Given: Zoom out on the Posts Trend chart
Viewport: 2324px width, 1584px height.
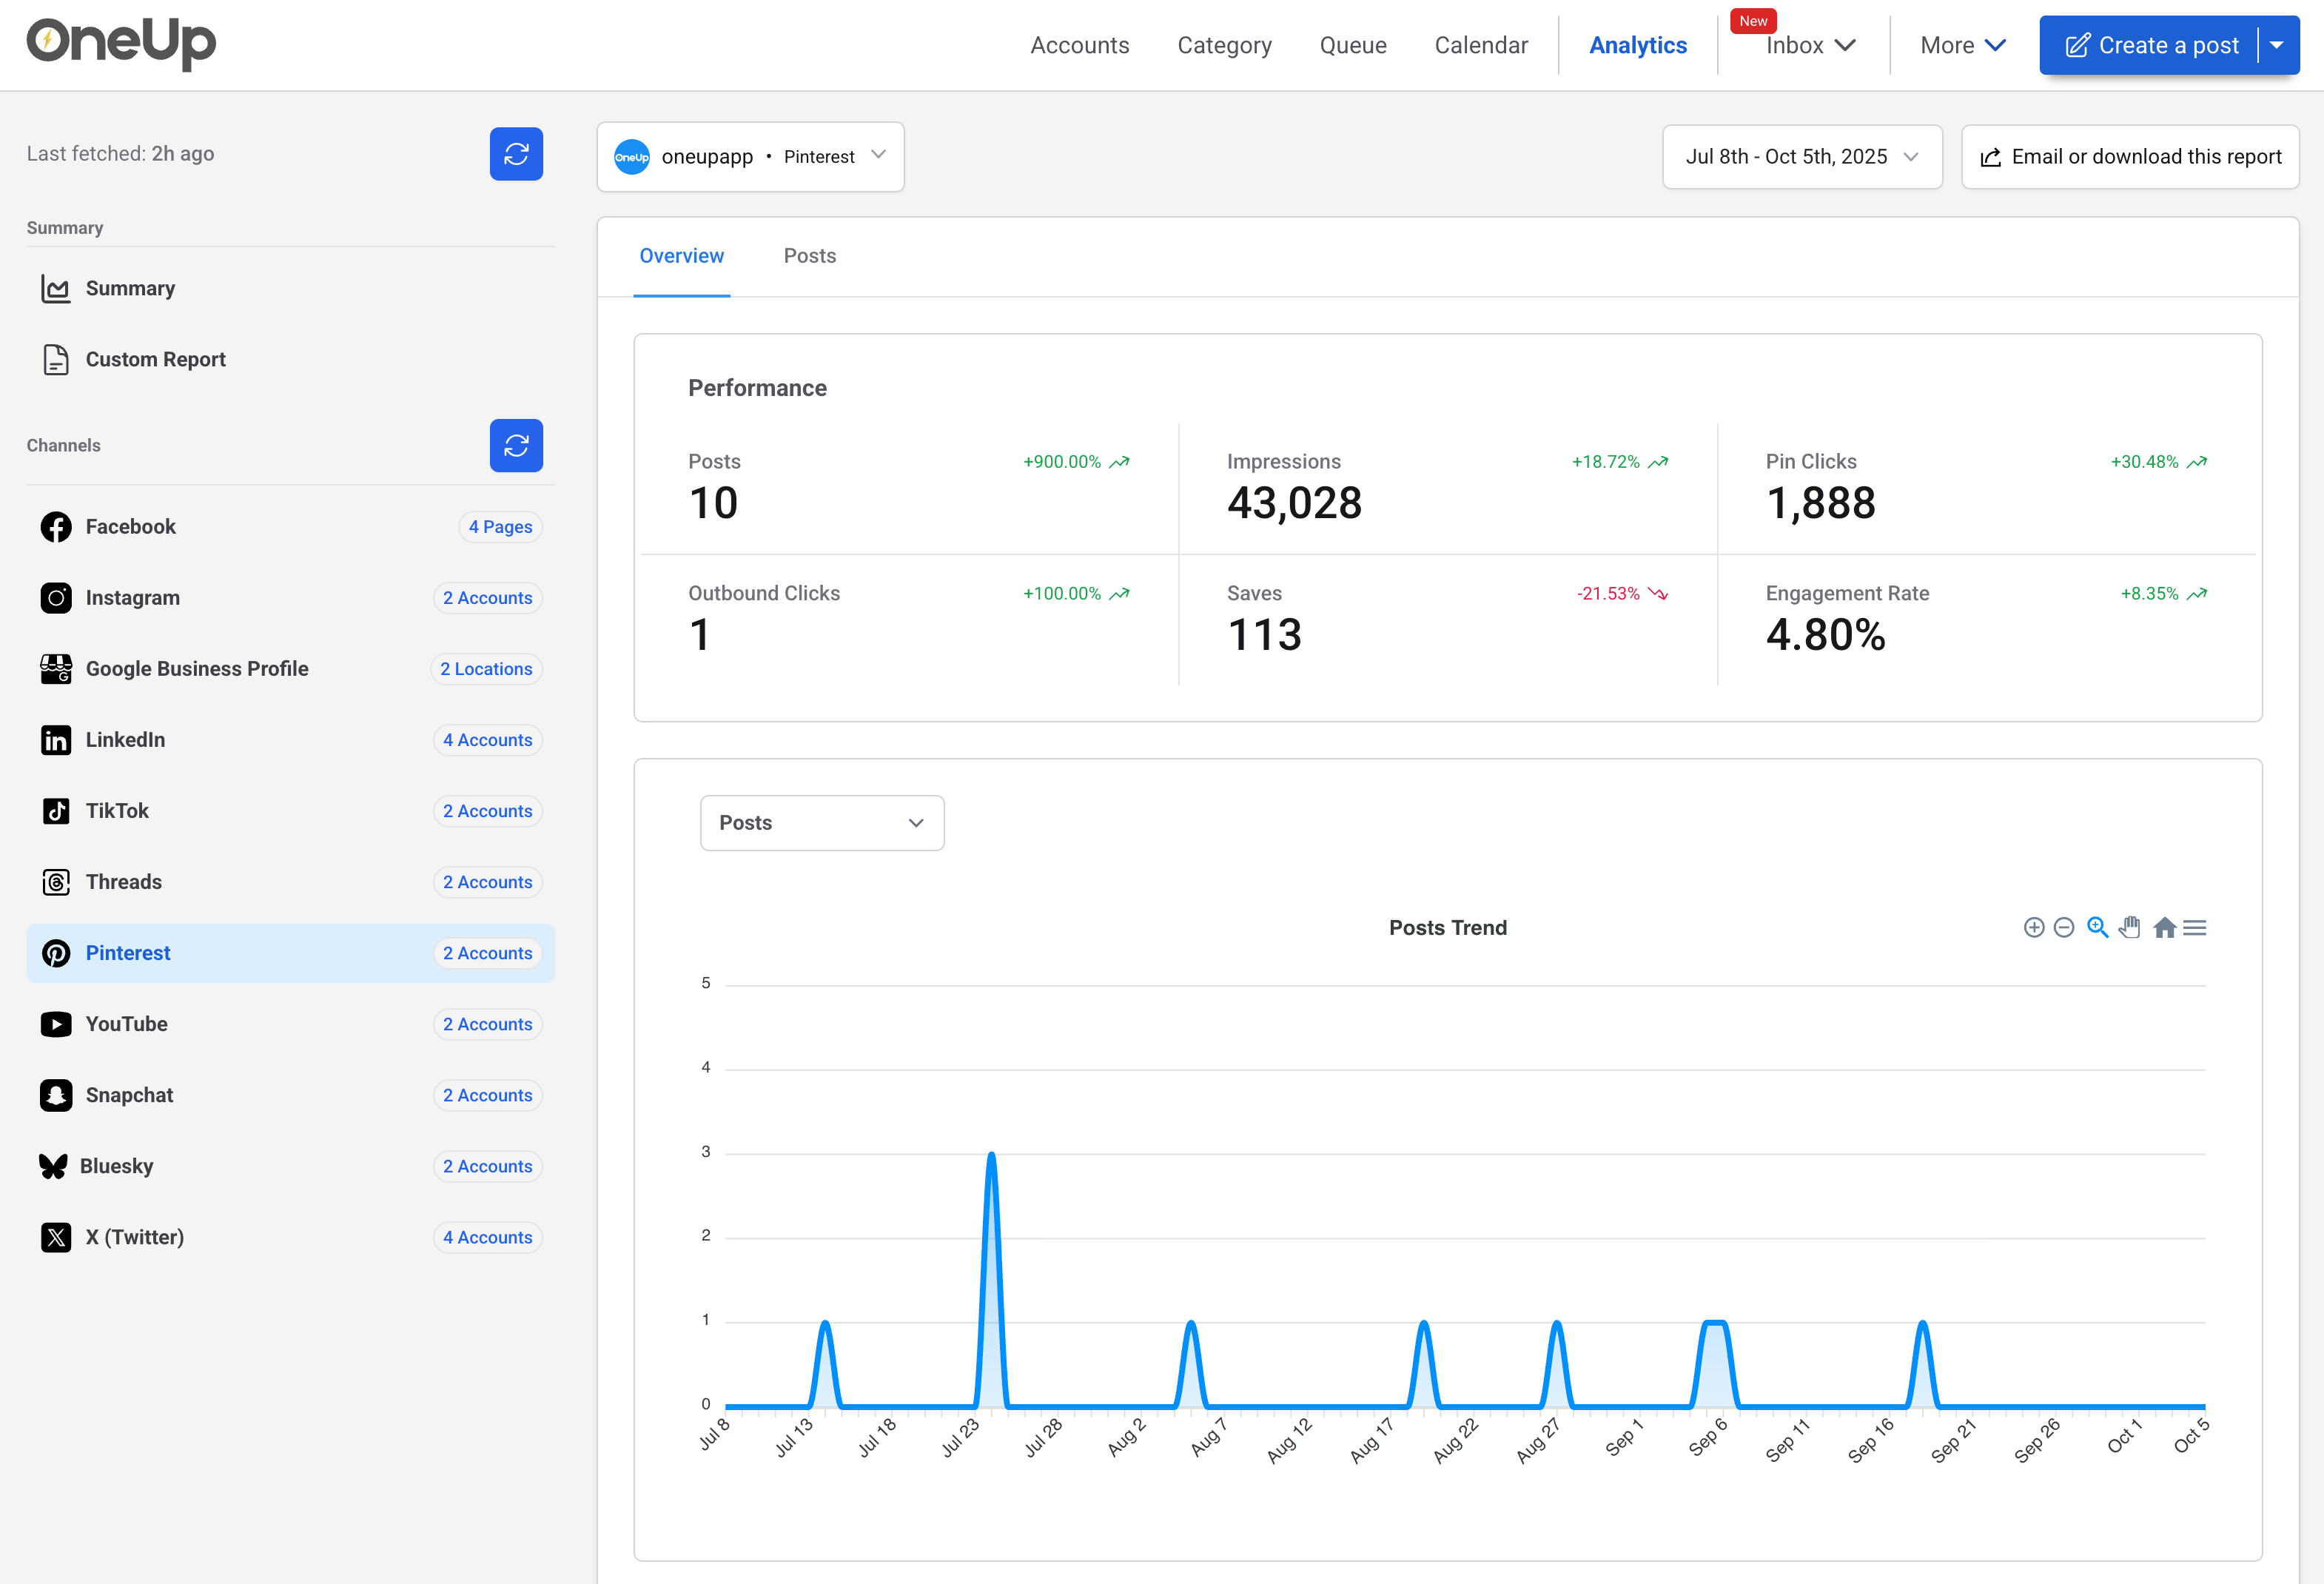Looking at the screenshot, I should 2064,927.
